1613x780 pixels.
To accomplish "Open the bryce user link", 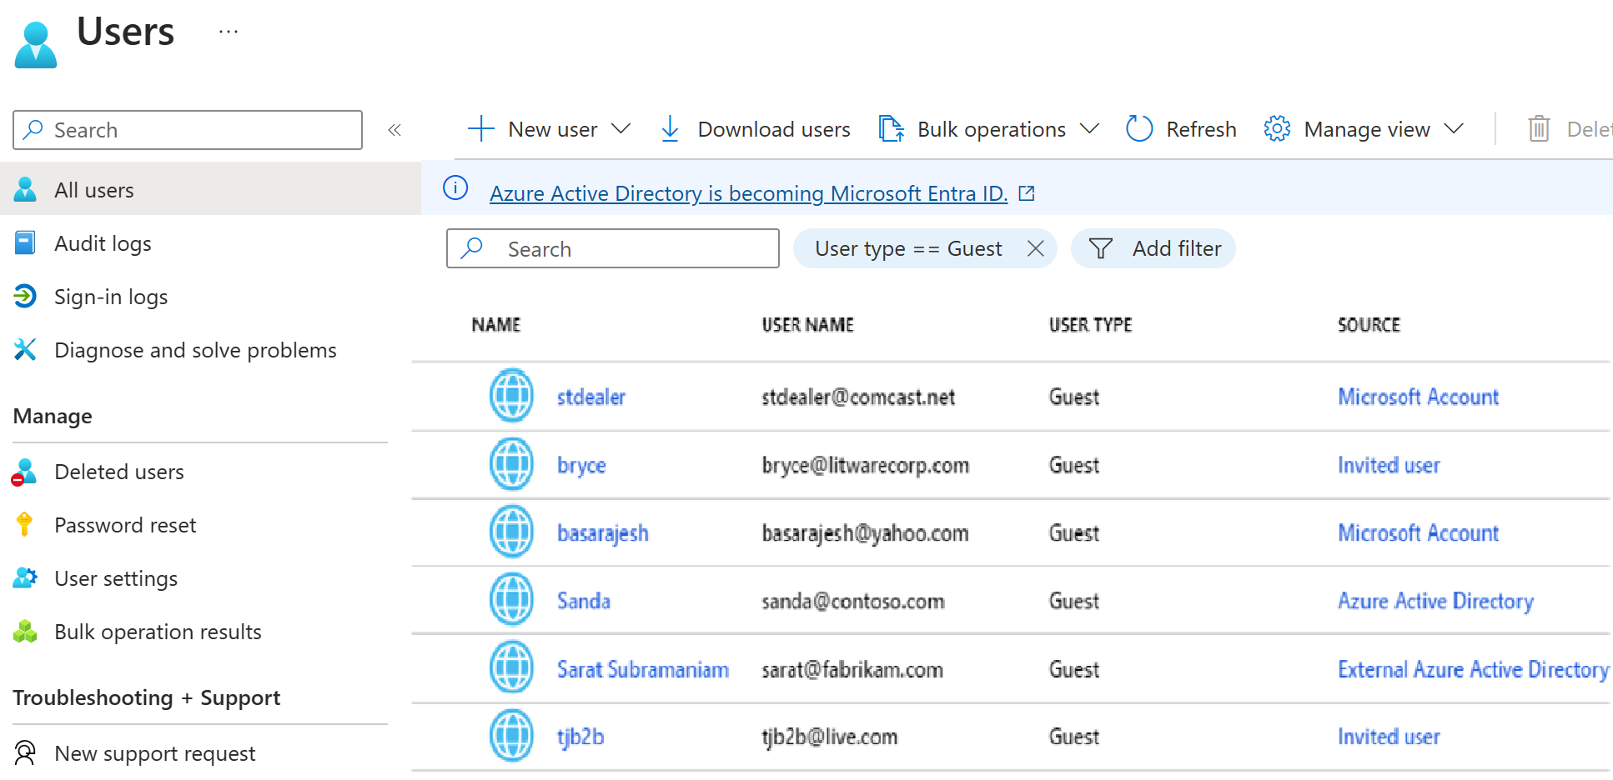I will click(581, 465).
